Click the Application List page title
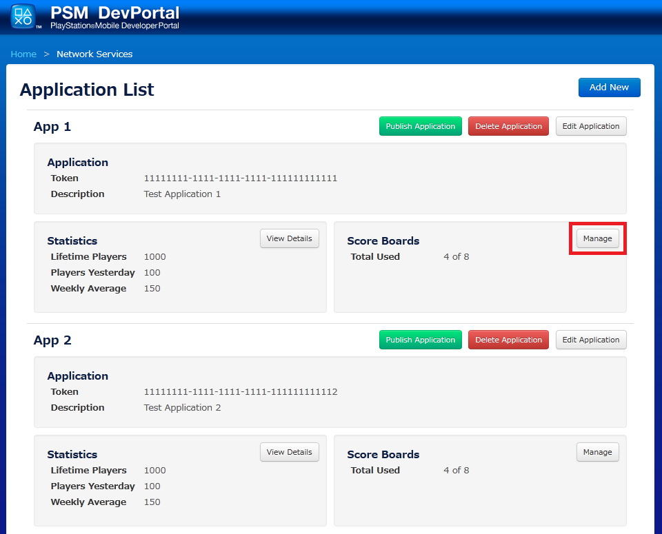The image size is (662, 534). 87,90
